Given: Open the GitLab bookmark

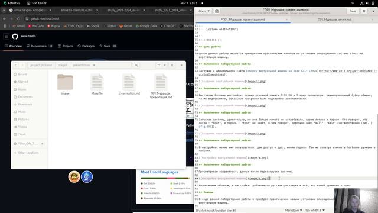Looking at the screenshot, I should pyautogui.click(x=126, y=26).
